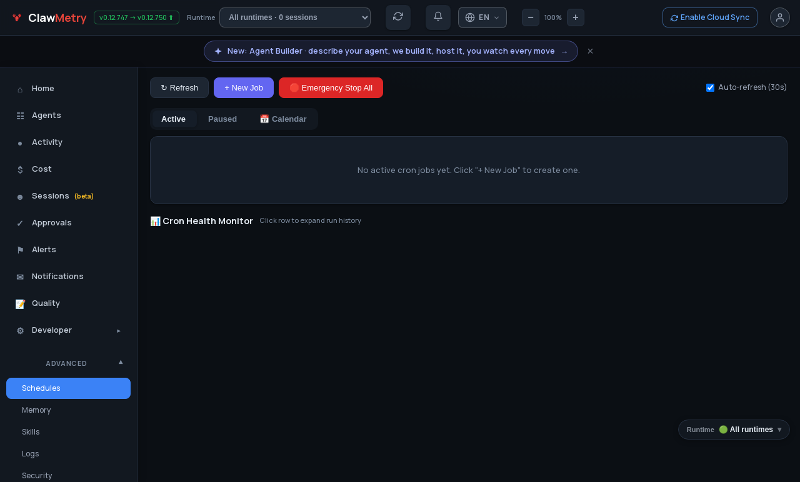
Task: Click the version update badge v0.12.750
Action: click(136, 17)
